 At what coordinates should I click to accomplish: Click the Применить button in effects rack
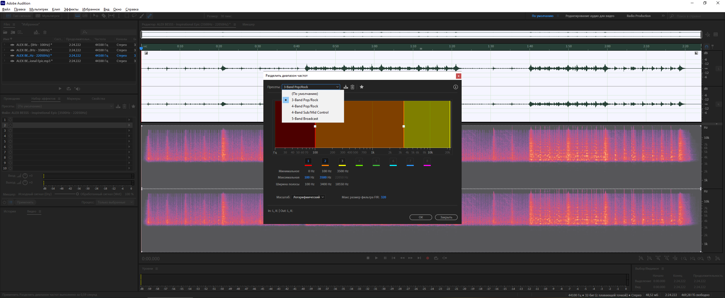(25, 202)
